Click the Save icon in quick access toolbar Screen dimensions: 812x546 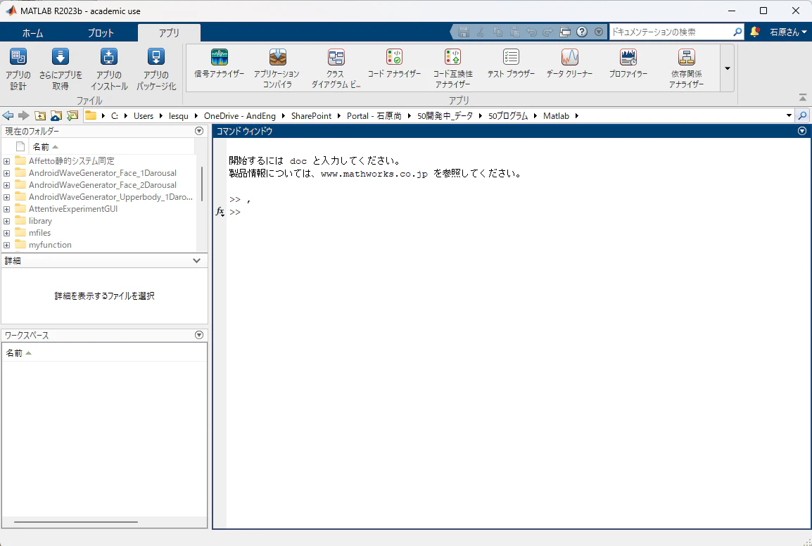pyautogui.click(x=464, y=32)
